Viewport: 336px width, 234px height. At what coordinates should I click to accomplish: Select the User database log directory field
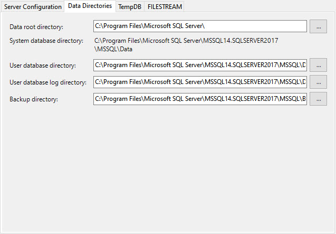pos(200,82)
